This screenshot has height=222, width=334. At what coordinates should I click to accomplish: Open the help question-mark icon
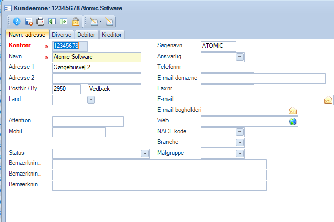17,21
